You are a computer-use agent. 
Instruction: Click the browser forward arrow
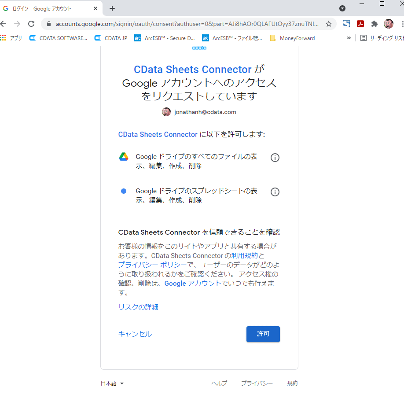pyautogui.click(x=17, y=24)
